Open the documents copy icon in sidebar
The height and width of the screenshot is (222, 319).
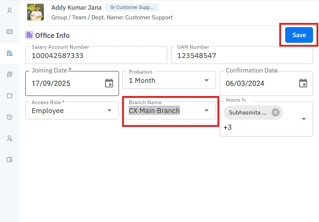tap(10, 74)
